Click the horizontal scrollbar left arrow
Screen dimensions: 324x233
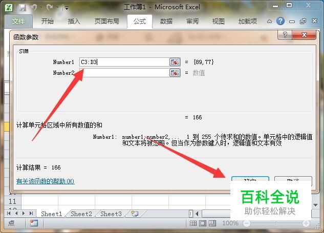197,214
